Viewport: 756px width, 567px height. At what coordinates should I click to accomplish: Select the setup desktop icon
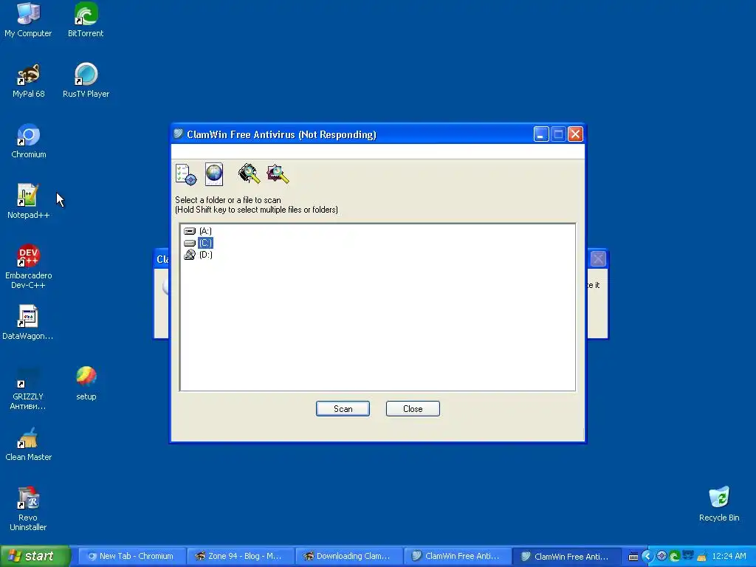(x=86, y=383)
